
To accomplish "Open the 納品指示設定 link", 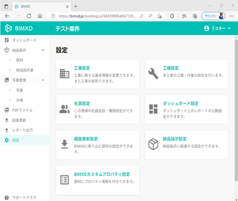I will (175, 139).
